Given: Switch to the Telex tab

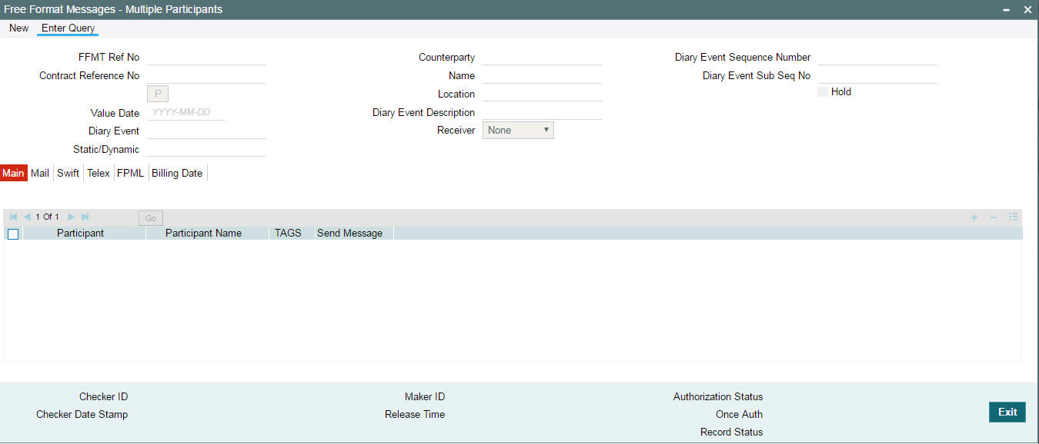Looking at the screenshot, I should 99,173.
